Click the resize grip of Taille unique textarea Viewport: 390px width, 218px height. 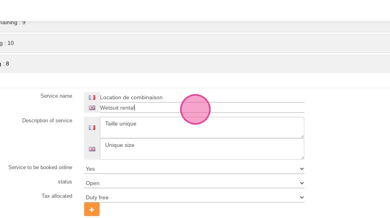tap(302, 136)
